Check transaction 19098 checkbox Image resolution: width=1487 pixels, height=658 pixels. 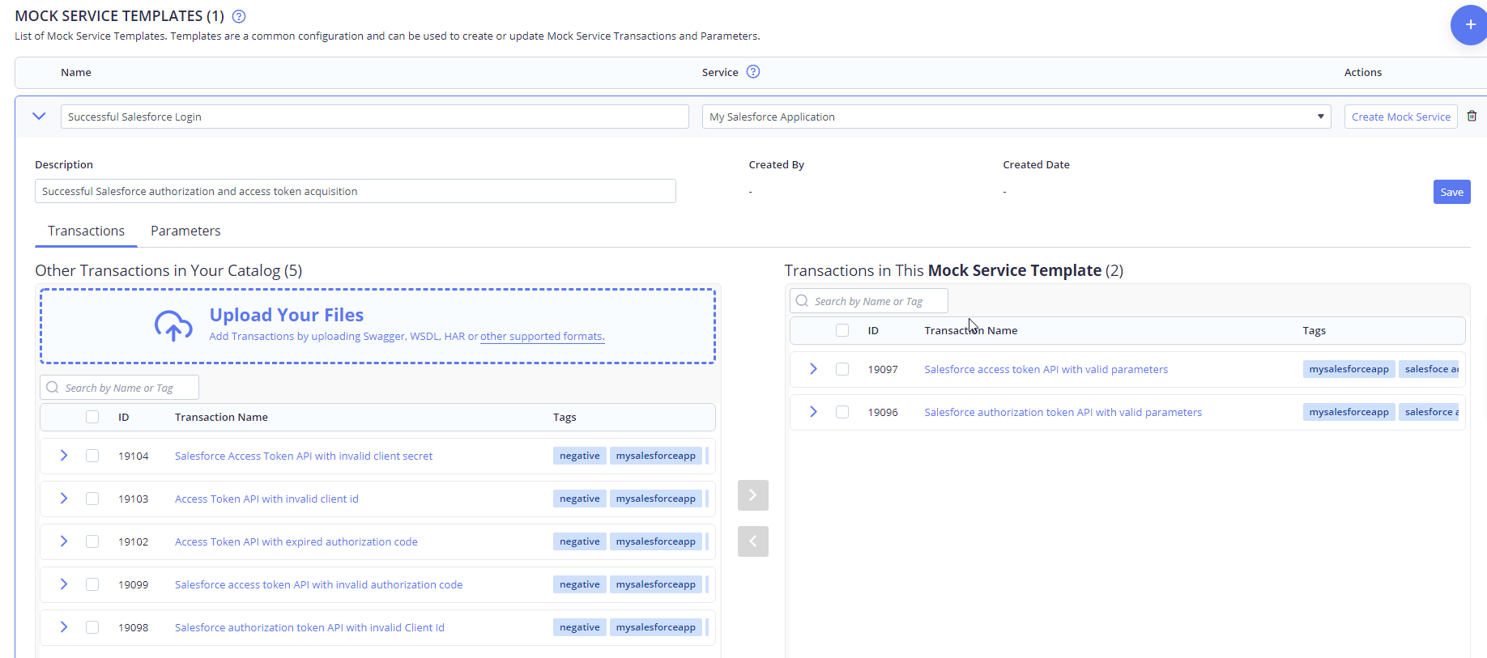pyautogui.click(x=92, y=627)
